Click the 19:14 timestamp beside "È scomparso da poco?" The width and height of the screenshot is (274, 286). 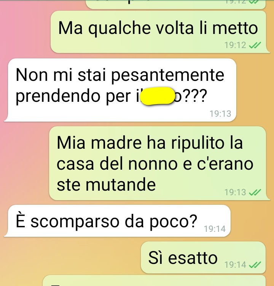215,229
